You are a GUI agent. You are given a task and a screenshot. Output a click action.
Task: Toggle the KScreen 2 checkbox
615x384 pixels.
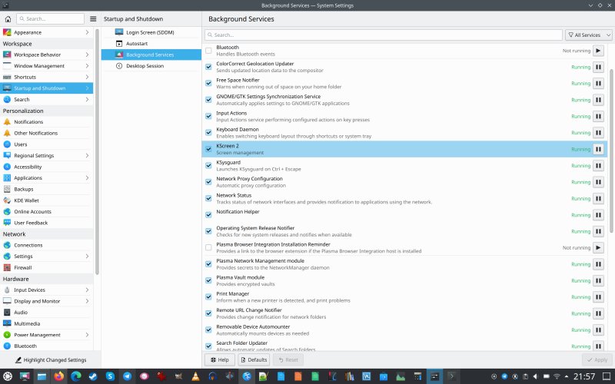208,149
